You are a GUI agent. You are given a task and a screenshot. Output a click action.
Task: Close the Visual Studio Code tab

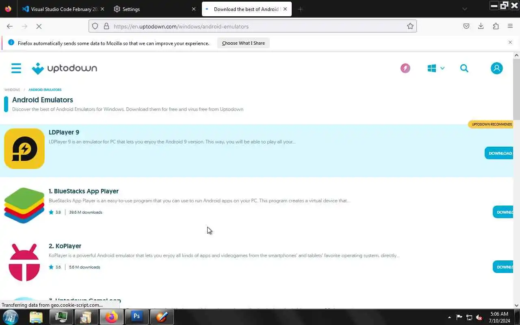tap(102, 9)
